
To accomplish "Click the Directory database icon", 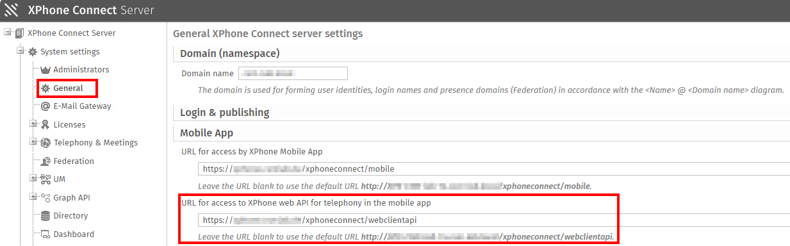I will click(x=45, y=216).
